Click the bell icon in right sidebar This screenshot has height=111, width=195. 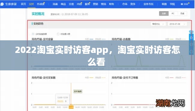191,37
